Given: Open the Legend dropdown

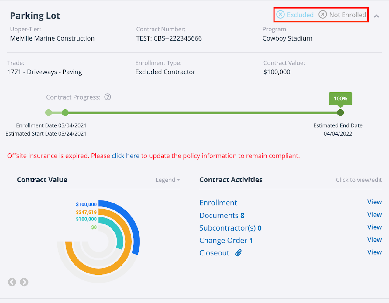Looking at the screenshot, I should (167, 180).
